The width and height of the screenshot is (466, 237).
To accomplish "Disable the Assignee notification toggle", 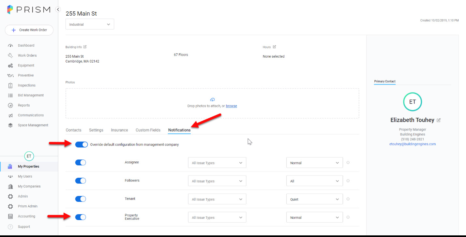I will pyautogui.click(x=80, y=162).
